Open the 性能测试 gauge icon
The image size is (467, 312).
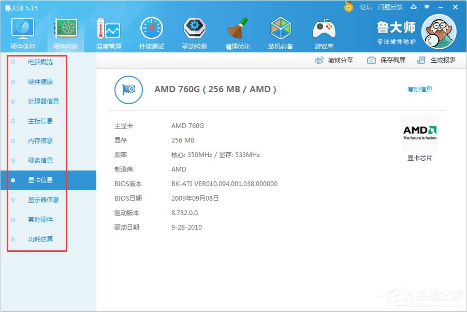[152, 29]
